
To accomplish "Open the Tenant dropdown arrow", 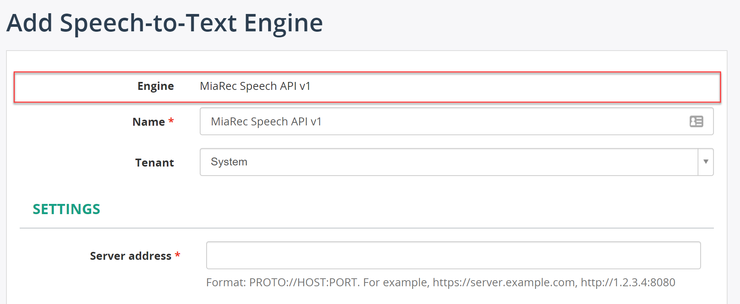I will 706,162.
